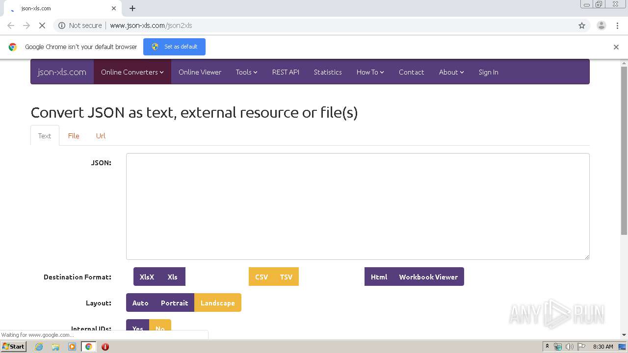Select Html destination format
Viewport: 628px width, 353px height.
click(379, 277)
